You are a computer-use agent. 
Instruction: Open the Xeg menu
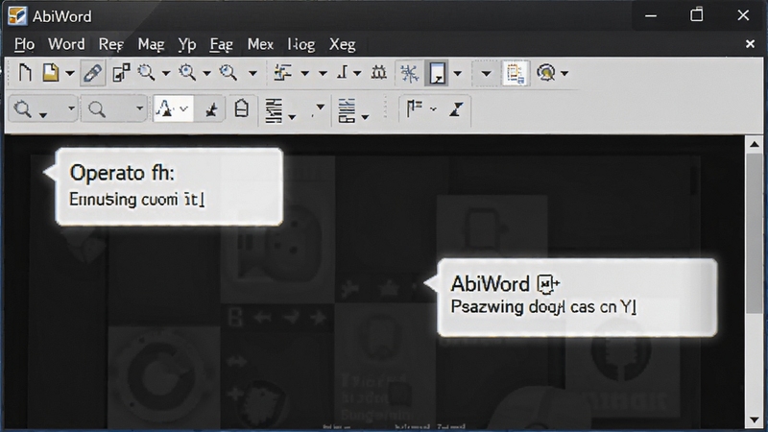point(343,44)
